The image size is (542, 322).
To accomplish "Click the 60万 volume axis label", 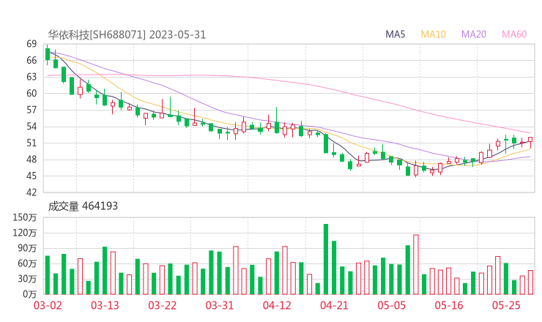I will [x=27, y=263].
